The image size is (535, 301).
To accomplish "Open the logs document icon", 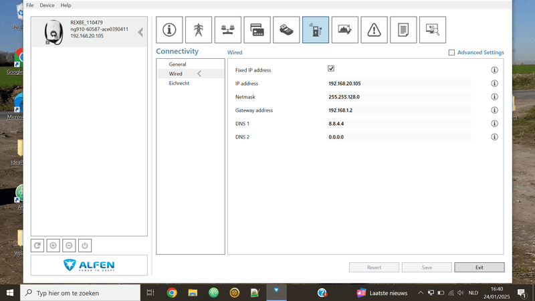I will tap(403, 29).
